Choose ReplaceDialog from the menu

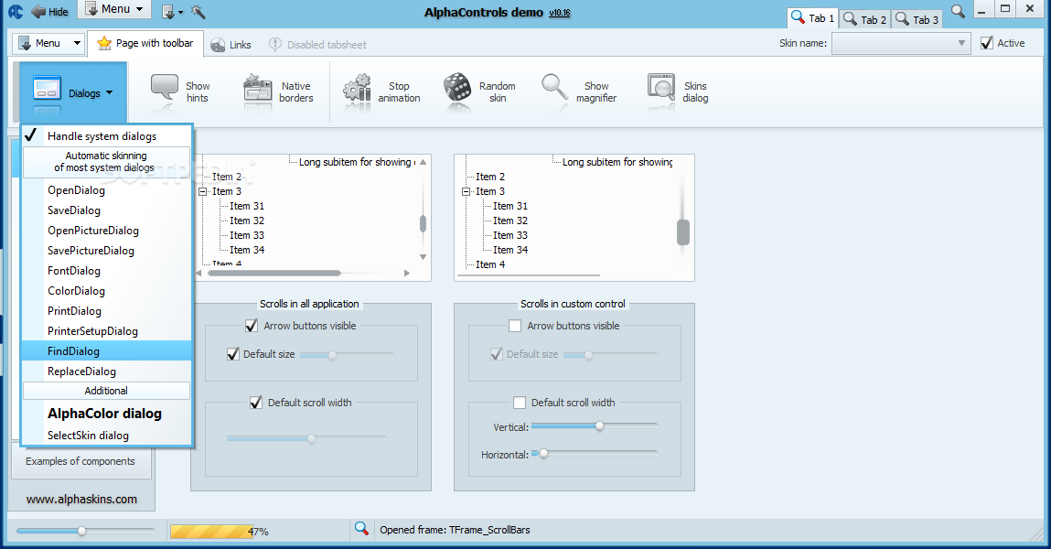click(107, 371)
